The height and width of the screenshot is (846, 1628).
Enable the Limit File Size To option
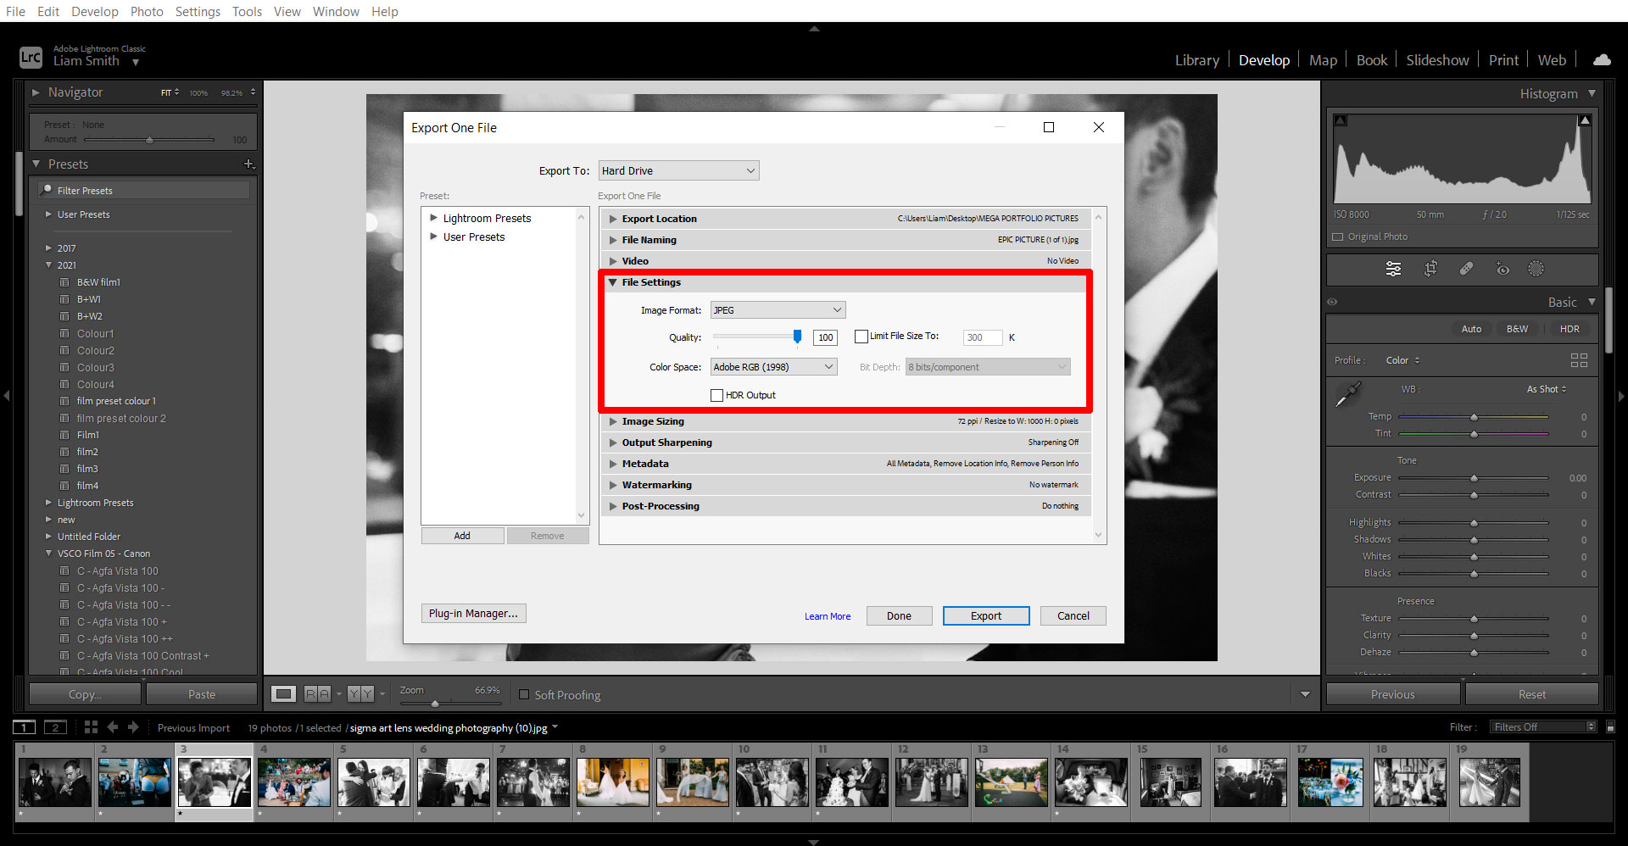[x=861, y=336]
